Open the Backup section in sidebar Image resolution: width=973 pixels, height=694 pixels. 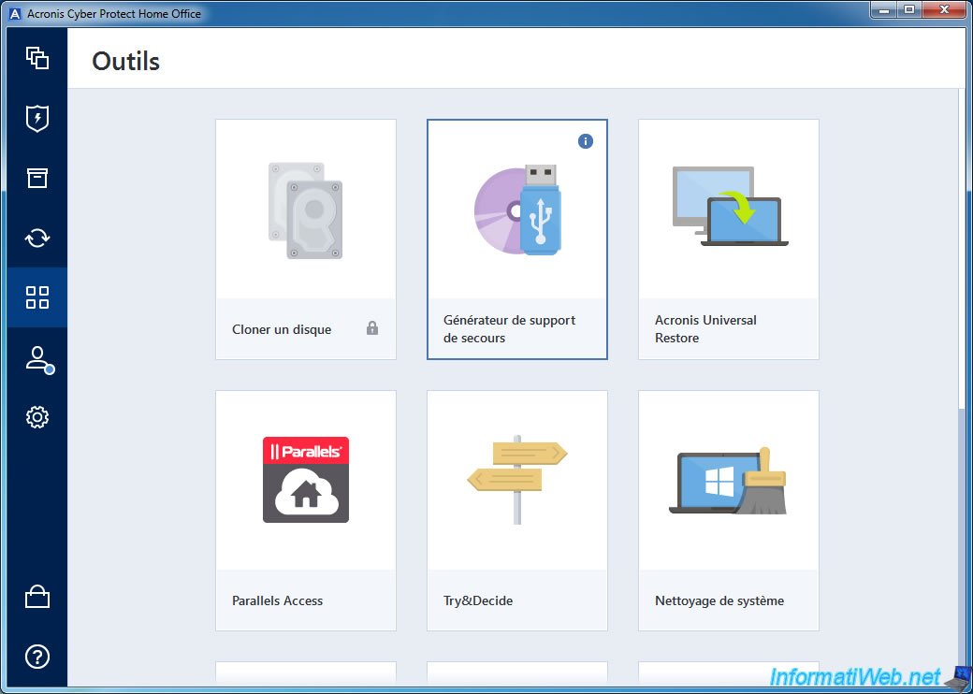(x=36, y=58)
